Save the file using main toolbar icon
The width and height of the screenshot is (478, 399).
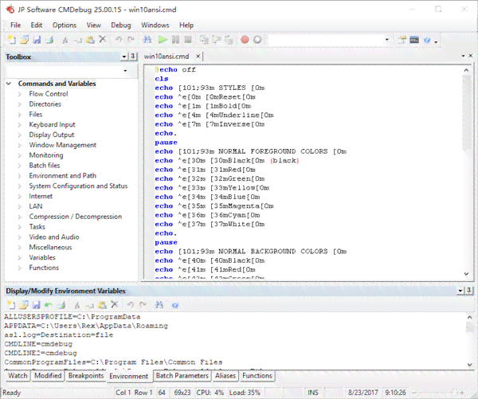coord(37,40)
